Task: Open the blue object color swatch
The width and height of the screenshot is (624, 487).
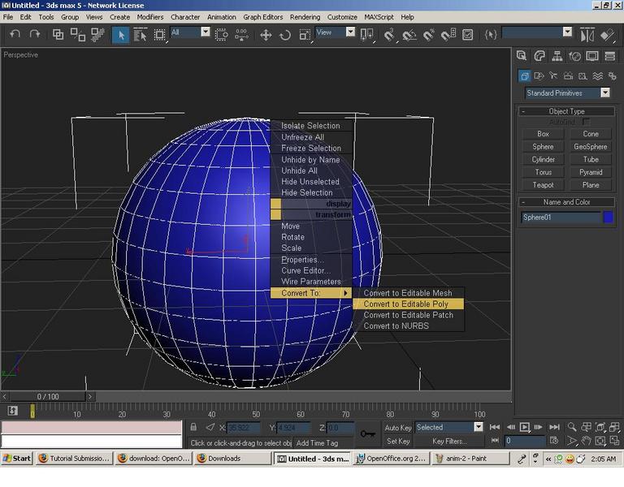Action: (x=608, y=218)
